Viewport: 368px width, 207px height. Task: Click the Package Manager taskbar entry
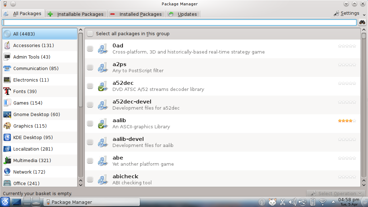(x=92, y=202)
